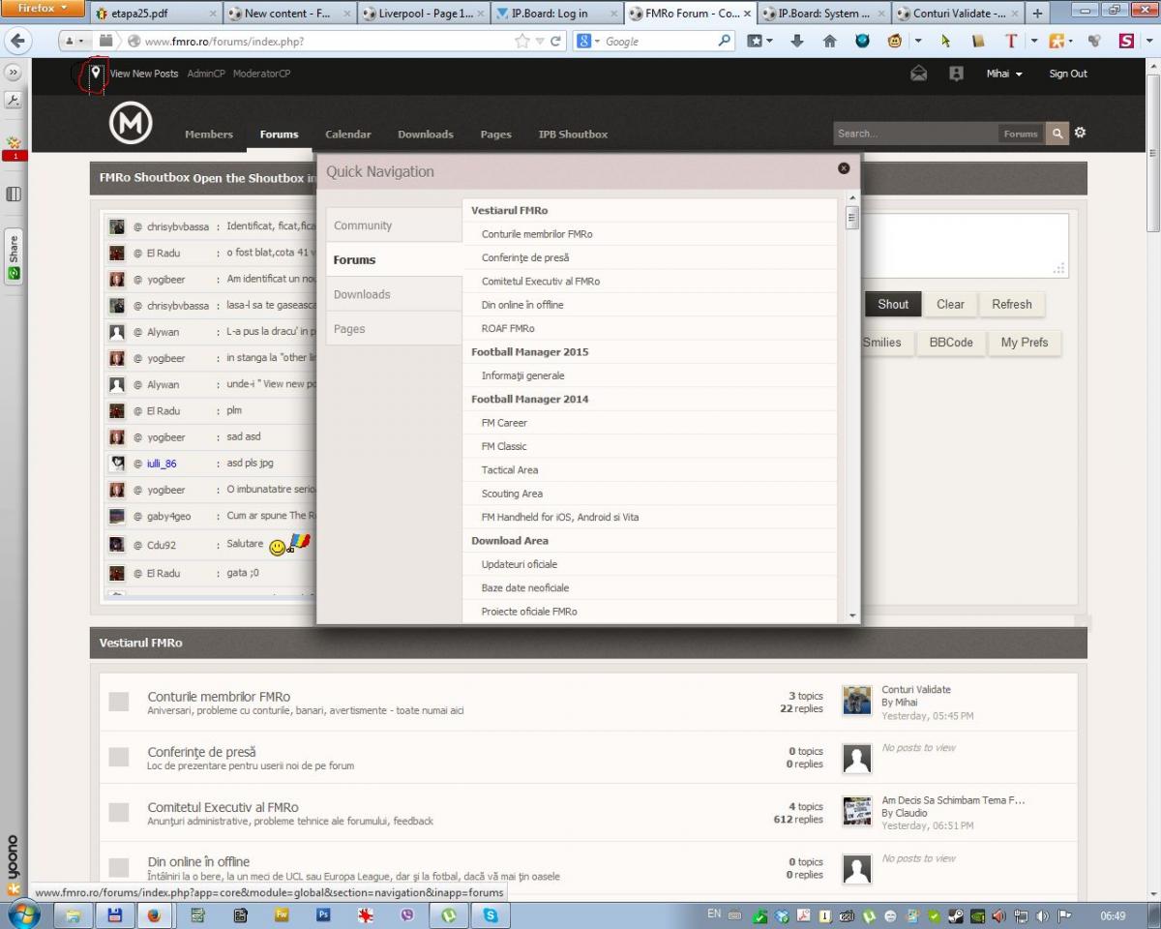1161x929 pixels.
Task: Open Comitetul Executiv al FMRo forum title
Action: [223, 807]
